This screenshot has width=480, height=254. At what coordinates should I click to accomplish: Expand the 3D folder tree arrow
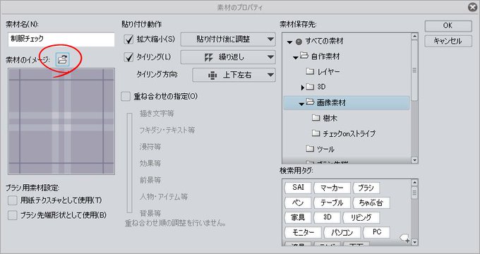point(302,87)
